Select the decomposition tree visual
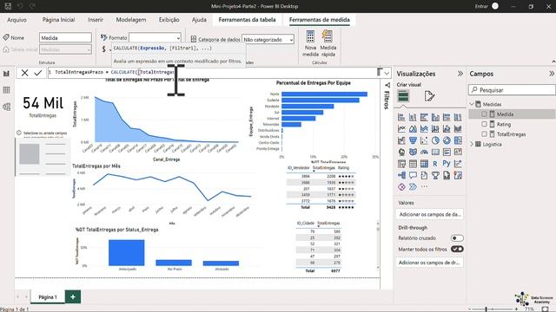Screen dimensions: 556x312 [x=401, y=175]
